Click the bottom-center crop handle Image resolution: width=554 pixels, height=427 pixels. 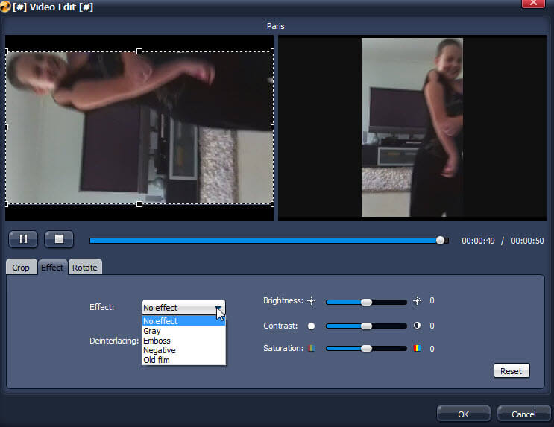pos(139,204)
